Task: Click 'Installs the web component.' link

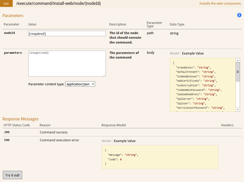Action: point(220,3)
